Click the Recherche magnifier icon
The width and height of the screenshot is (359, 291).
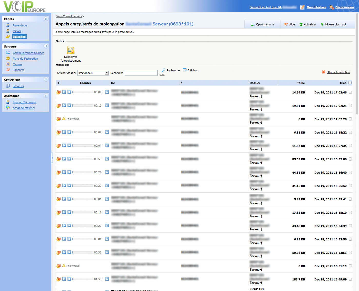163,70
